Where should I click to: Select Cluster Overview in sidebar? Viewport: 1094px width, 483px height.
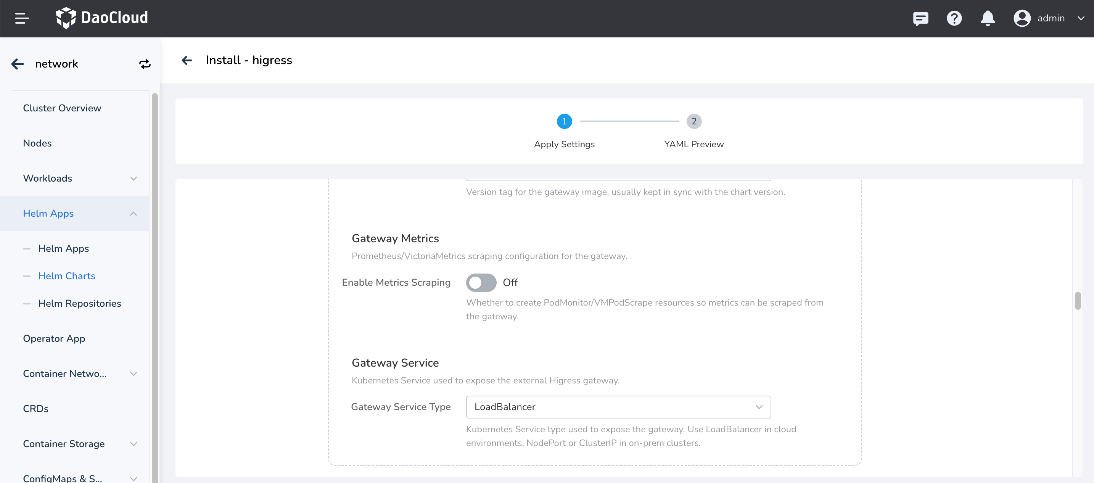point(62,108)
